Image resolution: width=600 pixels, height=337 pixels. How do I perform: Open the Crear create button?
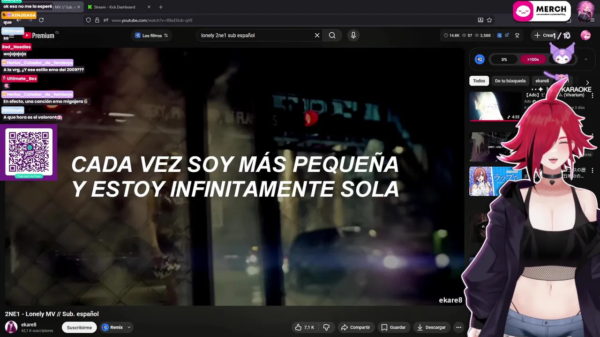tap(544, 36)
